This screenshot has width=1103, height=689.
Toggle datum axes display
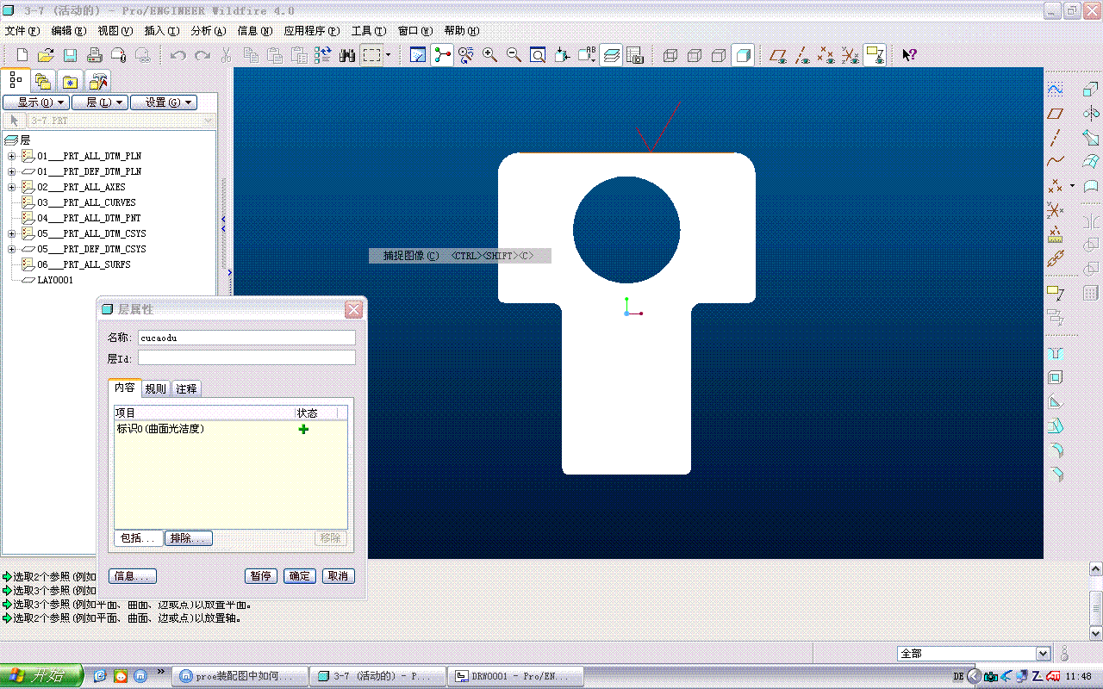pos(802,55)
